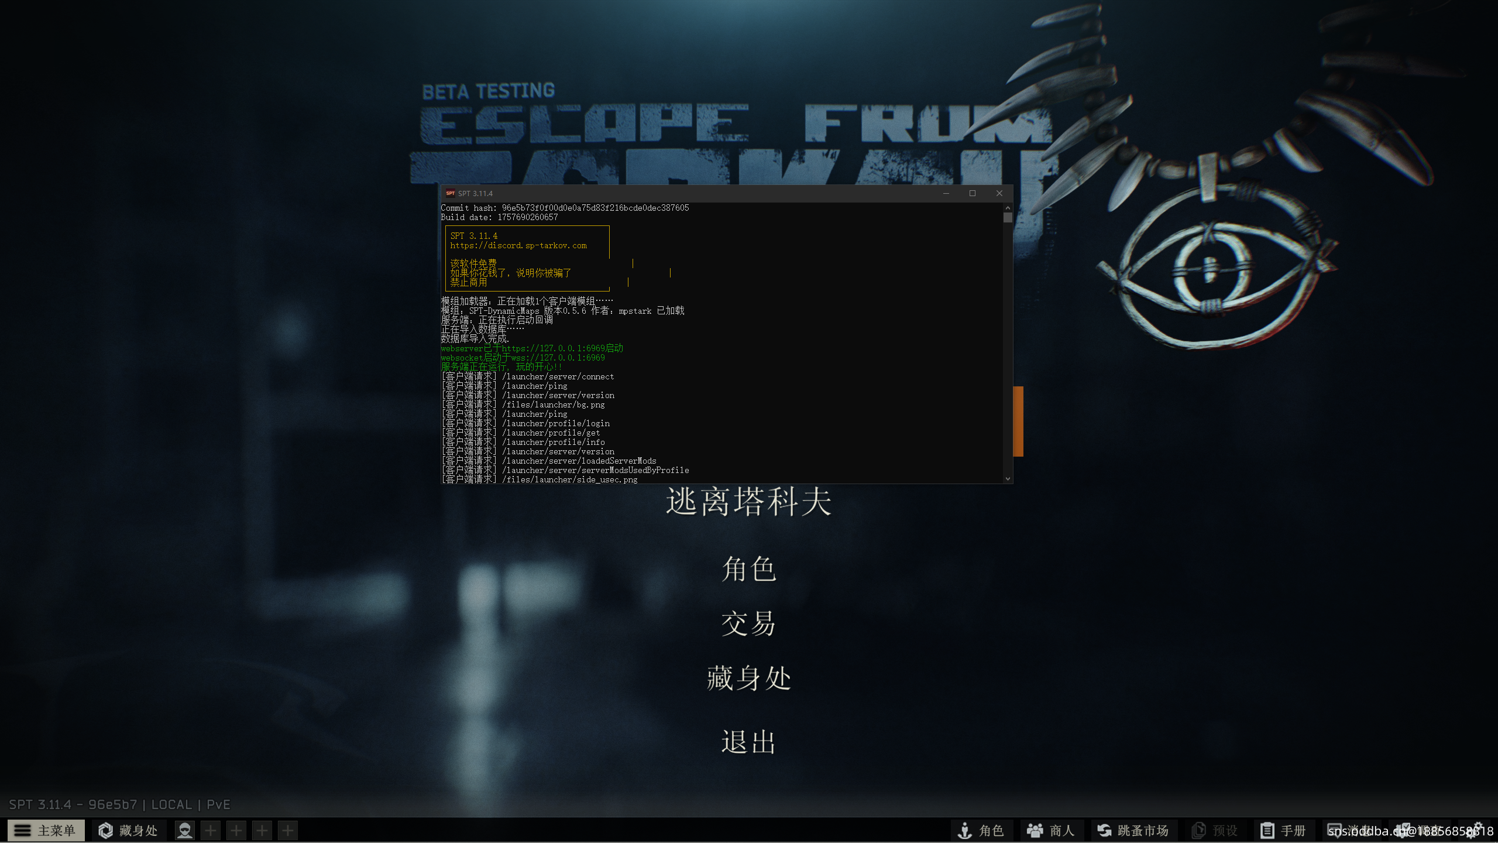The image size is (1498, 843).
Task: Select 交易 in the main menu
Action: 748,623
